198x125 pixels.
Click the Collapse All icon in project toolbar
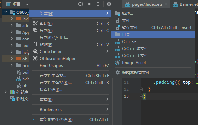98,4
